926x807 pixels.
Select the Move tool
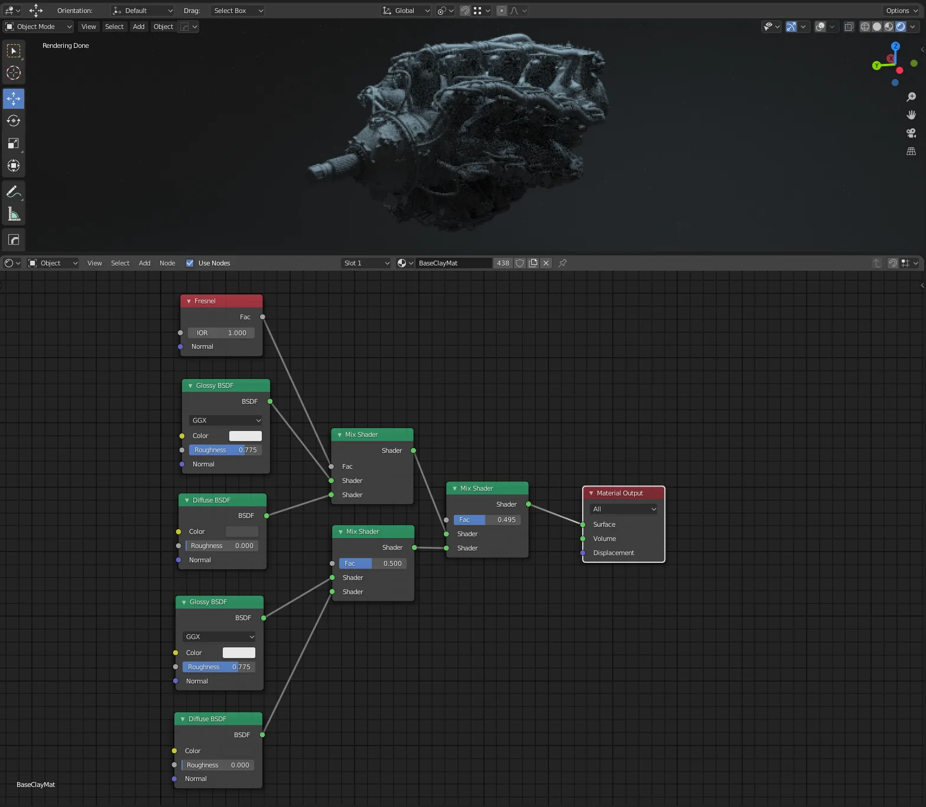tap(14, 99)
